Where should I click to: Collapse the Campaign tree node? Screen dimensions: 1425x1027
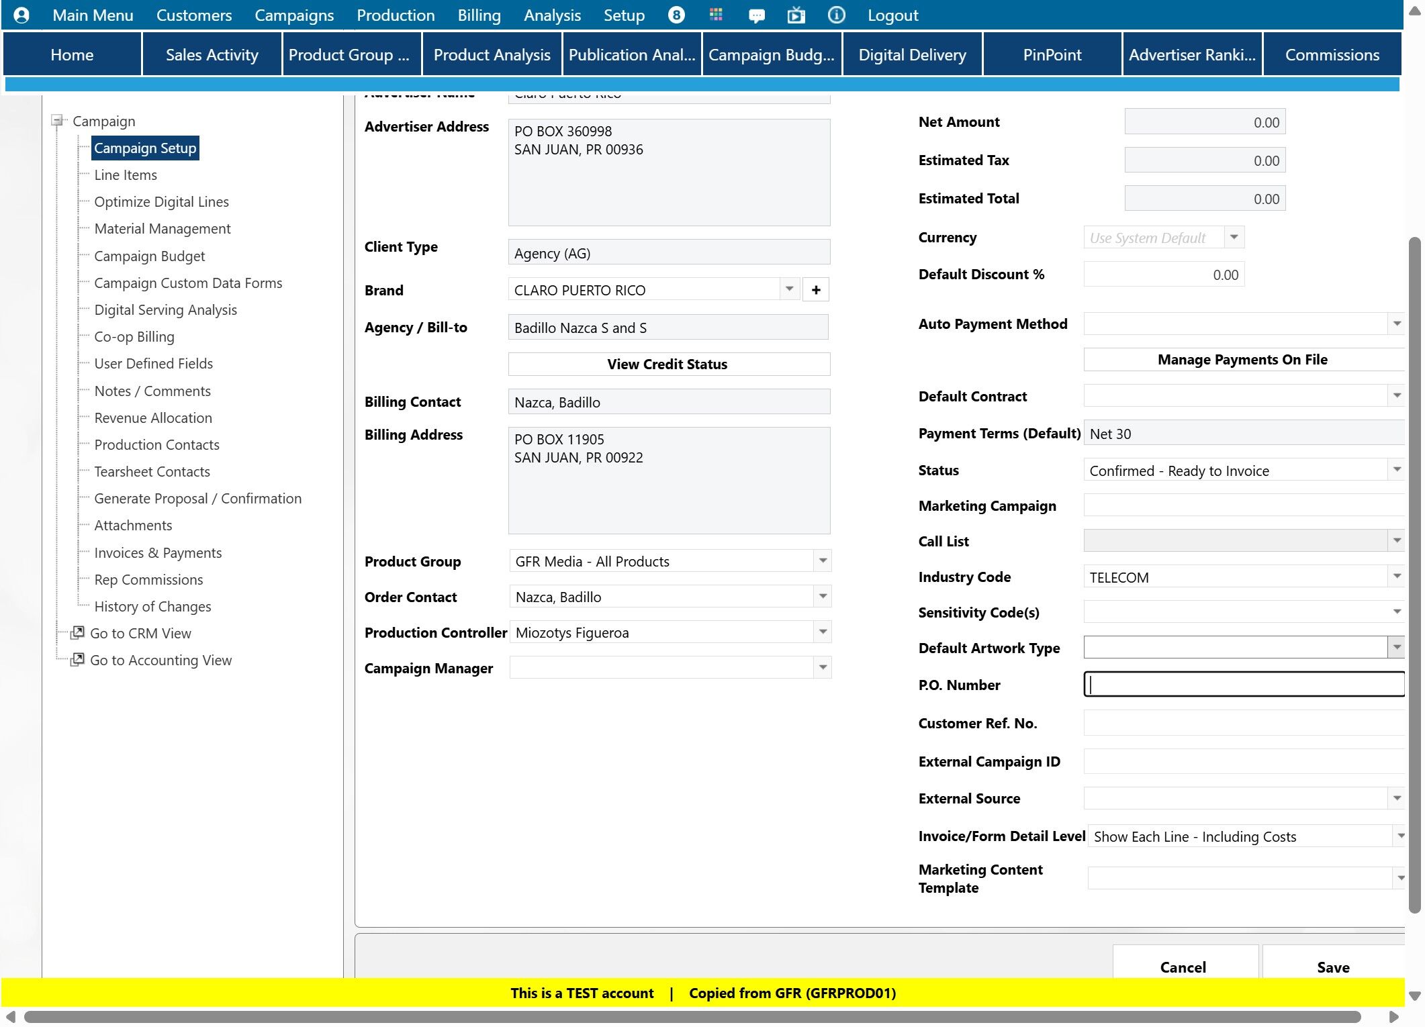pos(58,121)
